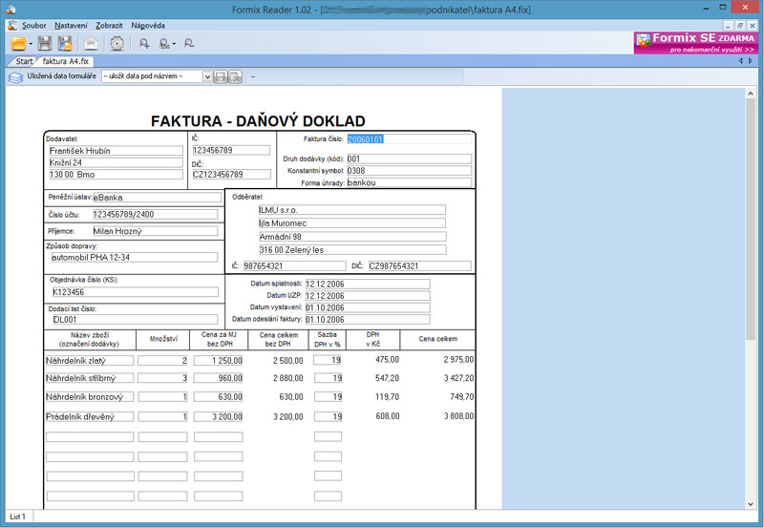Open settings via the gear icon
The height and width of the screenshot is (528, 764).
[117, 43]
